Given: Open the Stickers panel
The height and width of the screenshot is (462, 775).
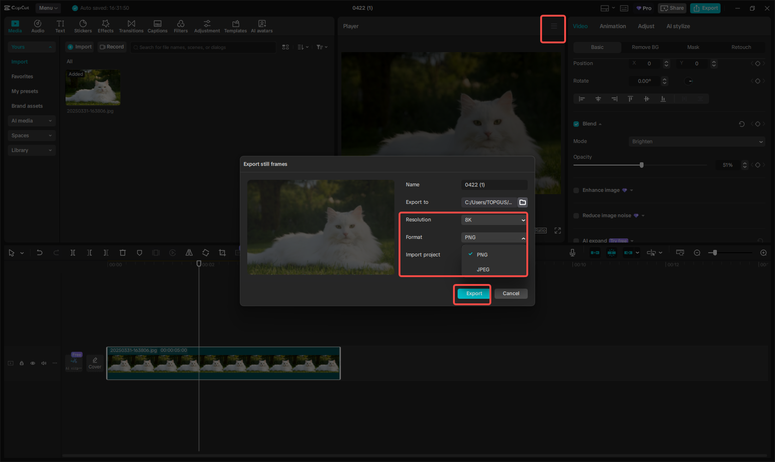Looking at the screenshot, I should pos(83,26).
